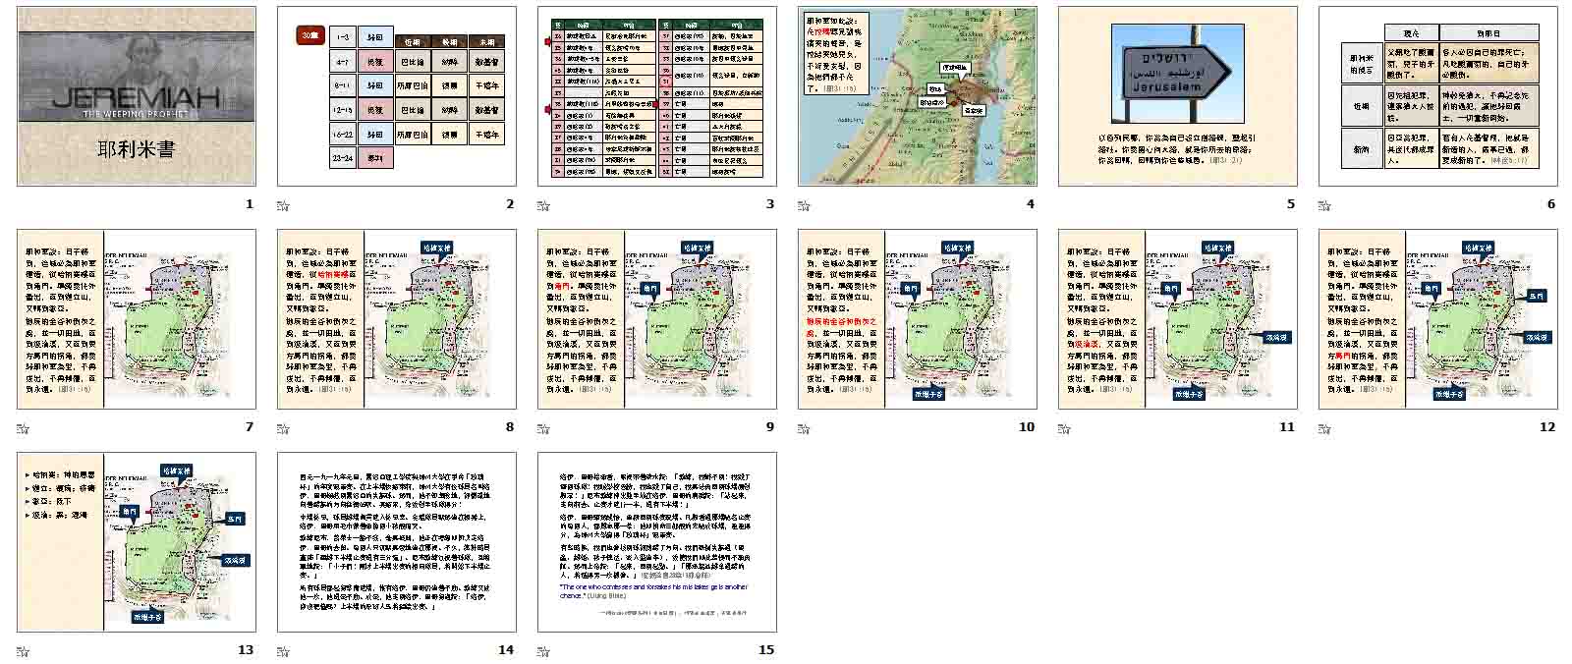This screenshot has width=1572, height=664.
Task: Select the Jerusalem road sign slide
Action: click(x=1178, y=96)
